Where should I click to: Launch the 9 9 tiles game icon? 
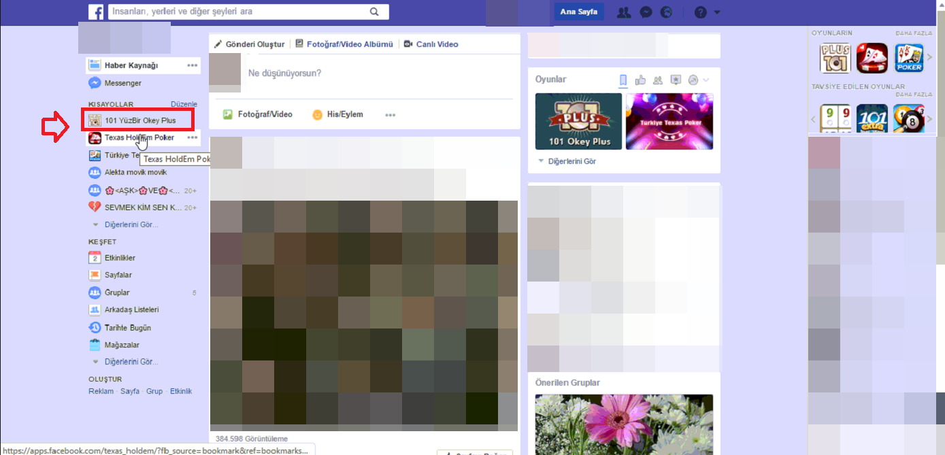[x=835, y=119]
